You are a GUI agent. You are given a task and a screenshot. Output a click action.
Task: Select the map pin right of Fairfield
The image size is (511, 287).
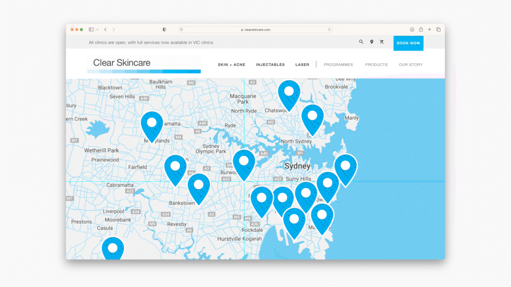click(175, 170)
